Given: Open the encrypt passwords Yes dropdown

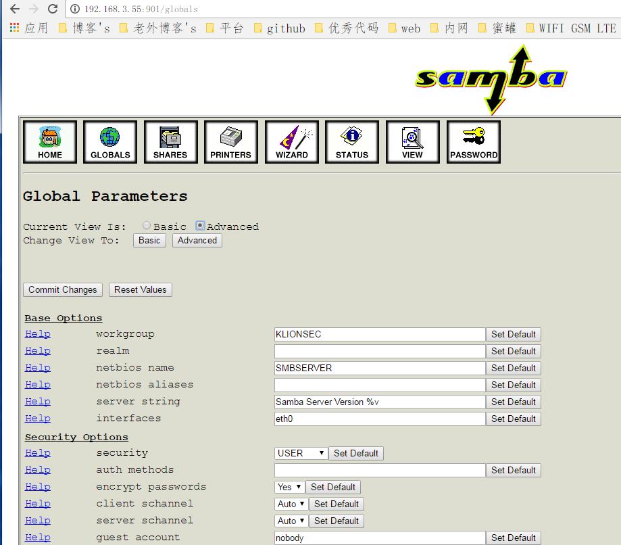Looking at the screenshot, I should point(289,487).
